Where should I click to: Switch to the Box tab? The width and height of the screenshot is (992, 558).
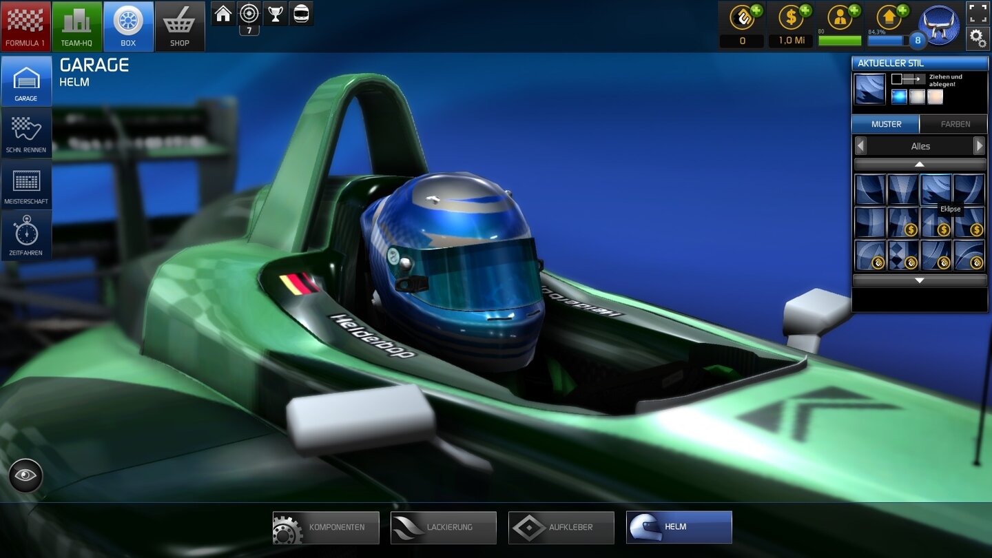128,26
